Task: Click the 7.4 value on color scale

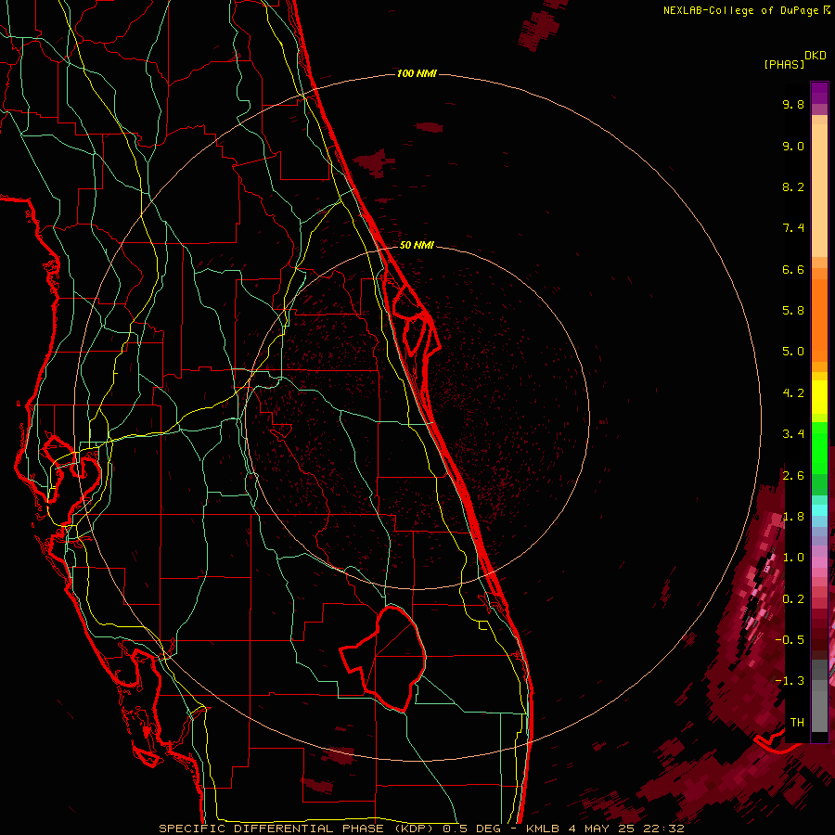Action: tap(793, 228)
